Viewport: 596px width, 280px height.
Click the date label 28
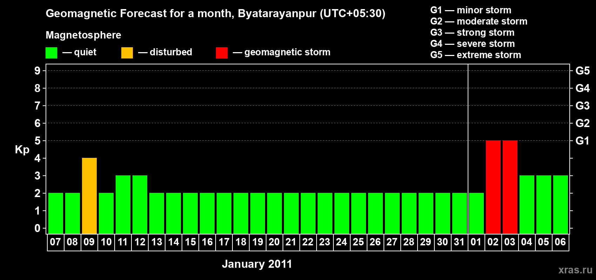[x=409, y=242]
